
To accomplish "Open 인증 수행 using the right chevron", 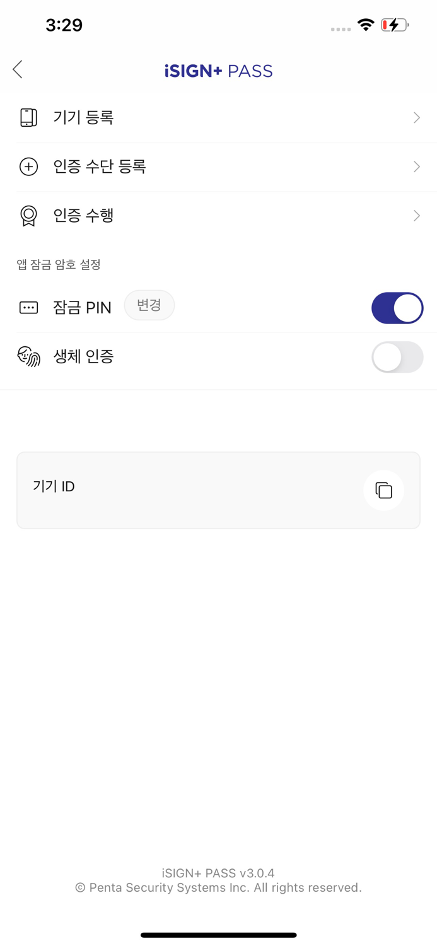I will [x=416, y=216].
